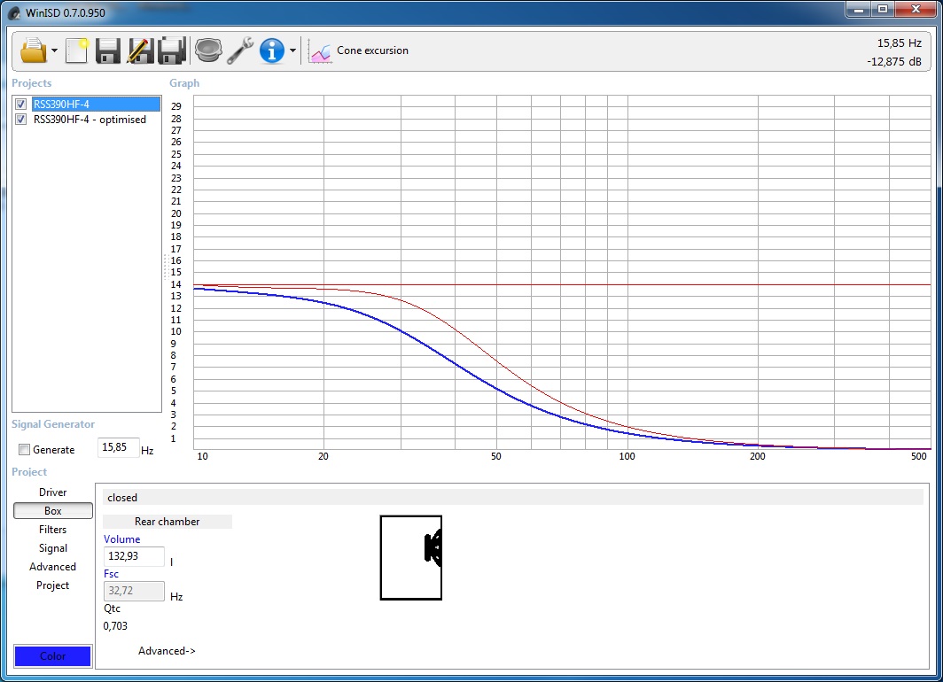943x682 pixels.
Task: Maximize the WinISD window
Action: click(882, 9)
